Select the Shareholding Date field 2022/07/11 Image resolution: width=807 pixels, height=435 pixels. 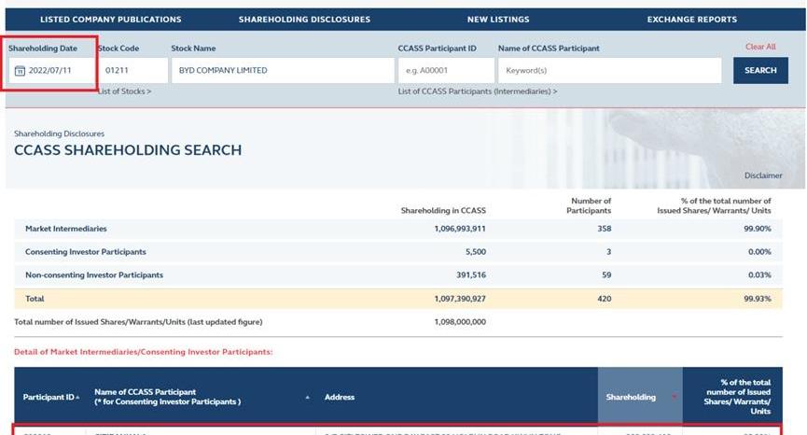click(x=51, y=71)
